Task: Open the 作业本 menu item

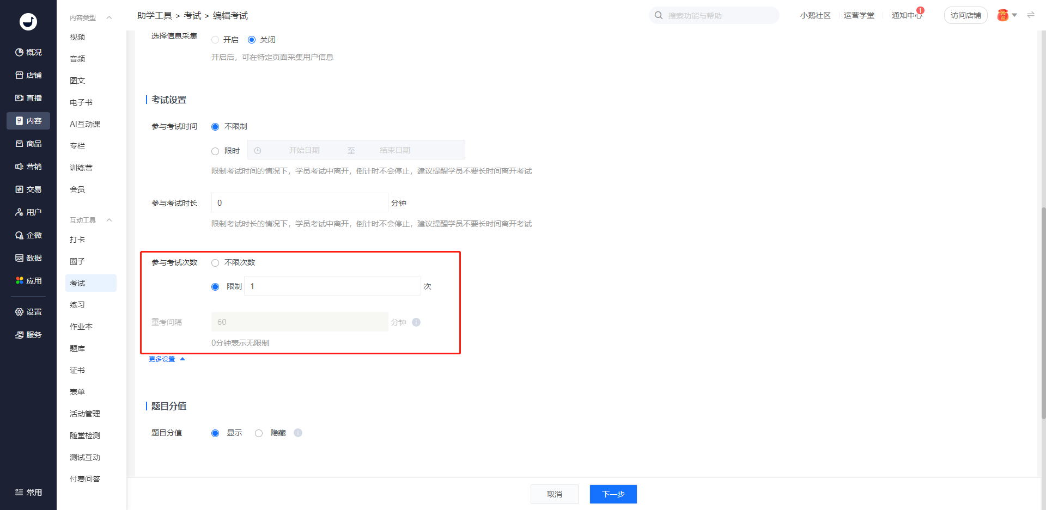Action: [81, 327]
